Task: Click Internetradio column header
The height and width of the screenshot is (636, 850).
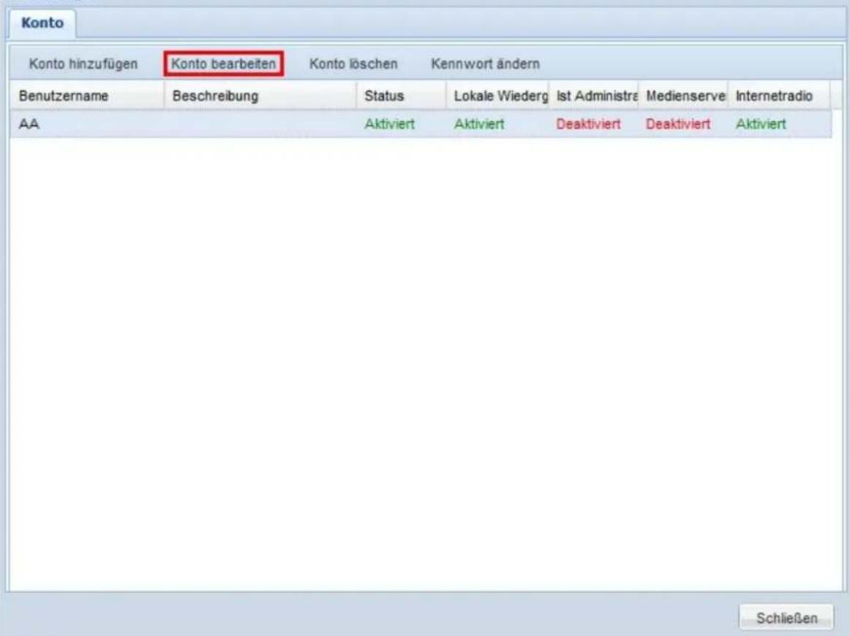Action: (x=779, y=96)
